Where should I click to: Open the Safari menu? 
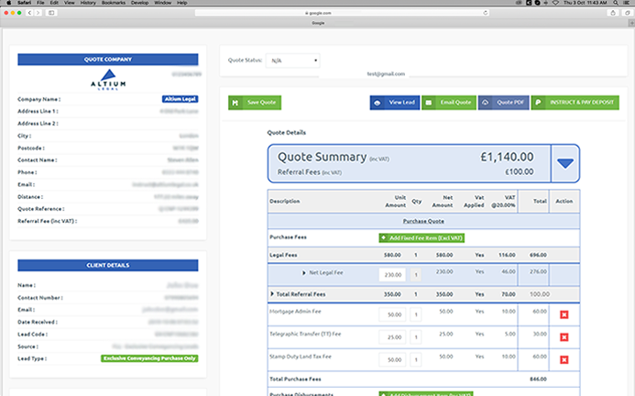click(x=25, y=3)
